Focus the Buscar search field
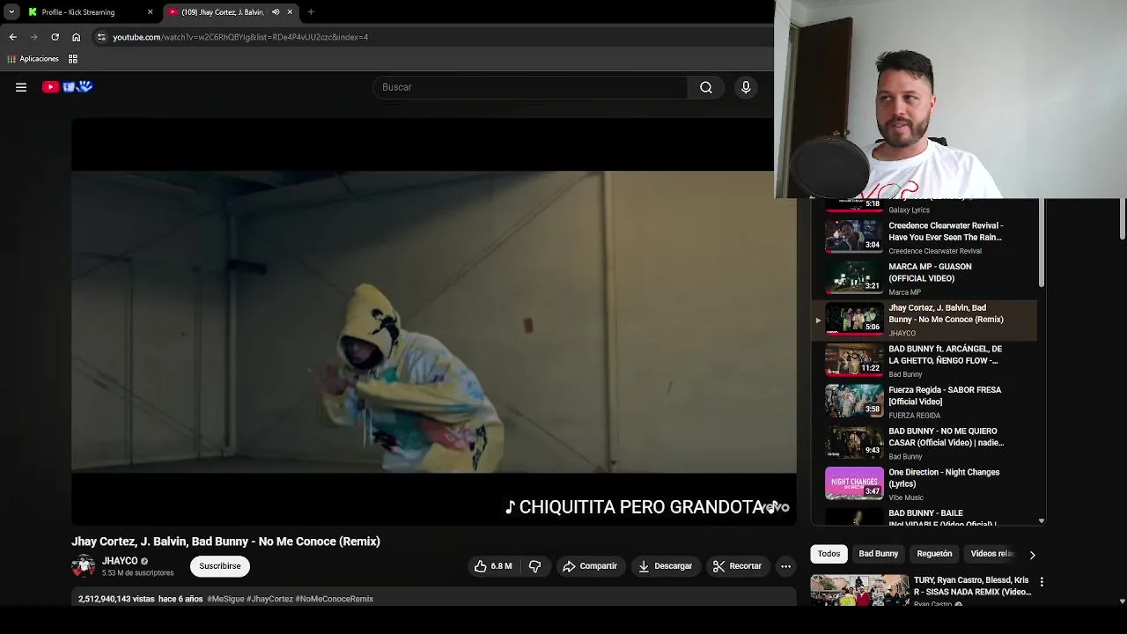1127x634 pixels. coord(531,87)
